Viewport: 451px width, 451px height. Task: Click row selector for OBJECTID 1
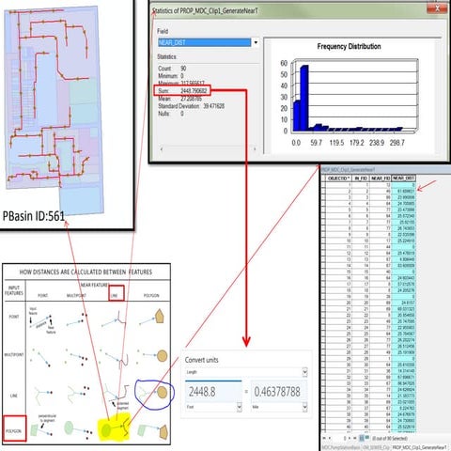323,185
